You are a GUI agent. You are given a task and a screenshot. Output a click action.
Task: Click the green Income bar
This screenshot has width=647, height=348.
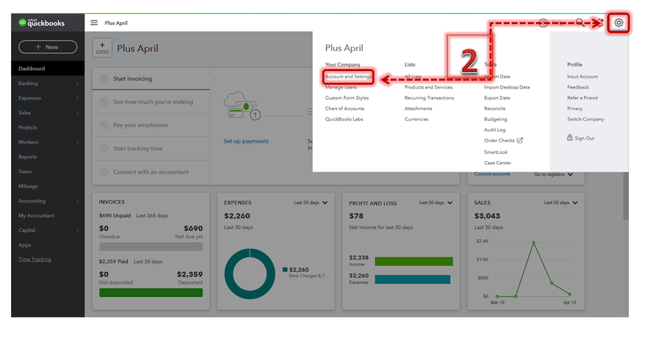(414, 261)
